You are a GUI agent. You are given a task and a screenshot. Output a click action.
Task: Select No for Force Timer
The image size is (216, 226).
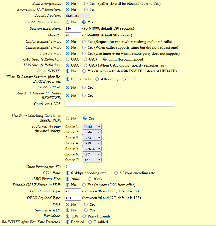(x=68, y=53)
